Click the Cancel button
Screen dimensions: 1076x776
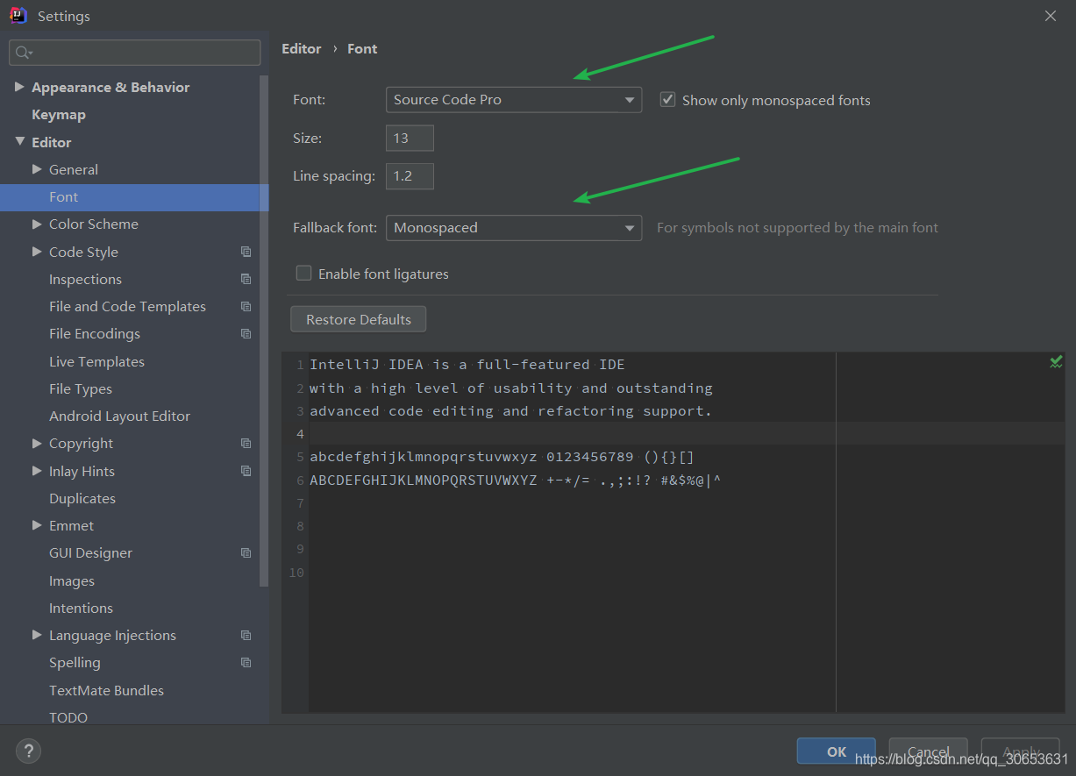[929, 751]
